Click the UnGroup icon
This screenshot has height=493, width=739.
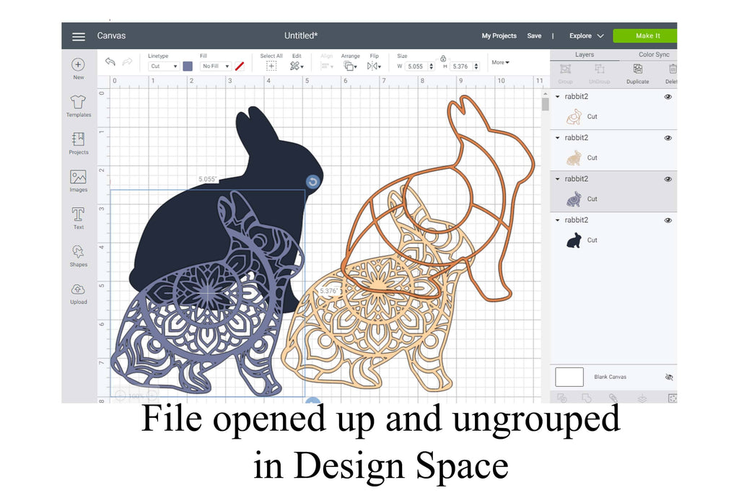pyautogui.click(x=600, y=69)
